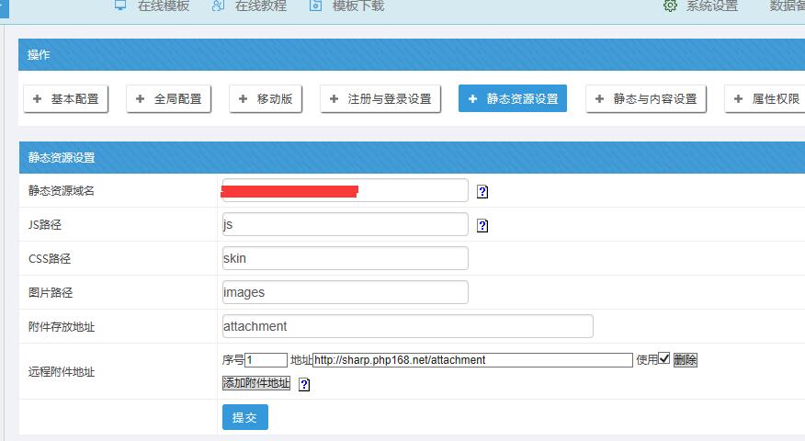
Task: Click the CSS路径 input field
Action: tap(345, 258)
